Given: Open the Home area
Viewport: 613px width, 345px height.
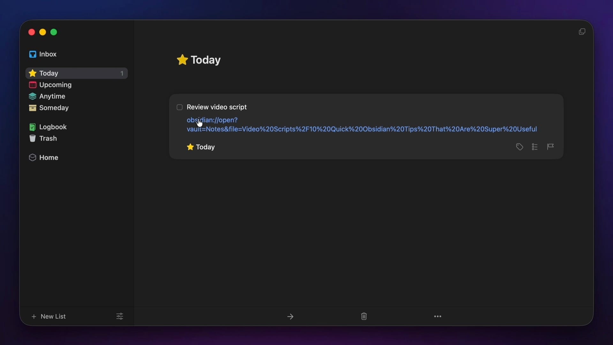Looking at the screenshot, I should click(x=49, y=158).
